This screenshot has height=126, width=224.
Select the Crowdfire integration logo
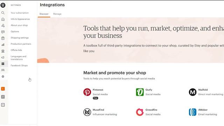tap(140, 112)
